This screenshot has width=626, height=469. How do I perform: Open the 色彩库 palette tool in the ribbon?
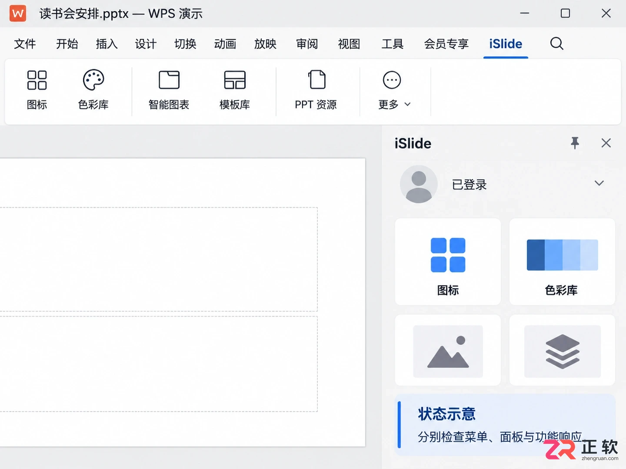(93, 90)
